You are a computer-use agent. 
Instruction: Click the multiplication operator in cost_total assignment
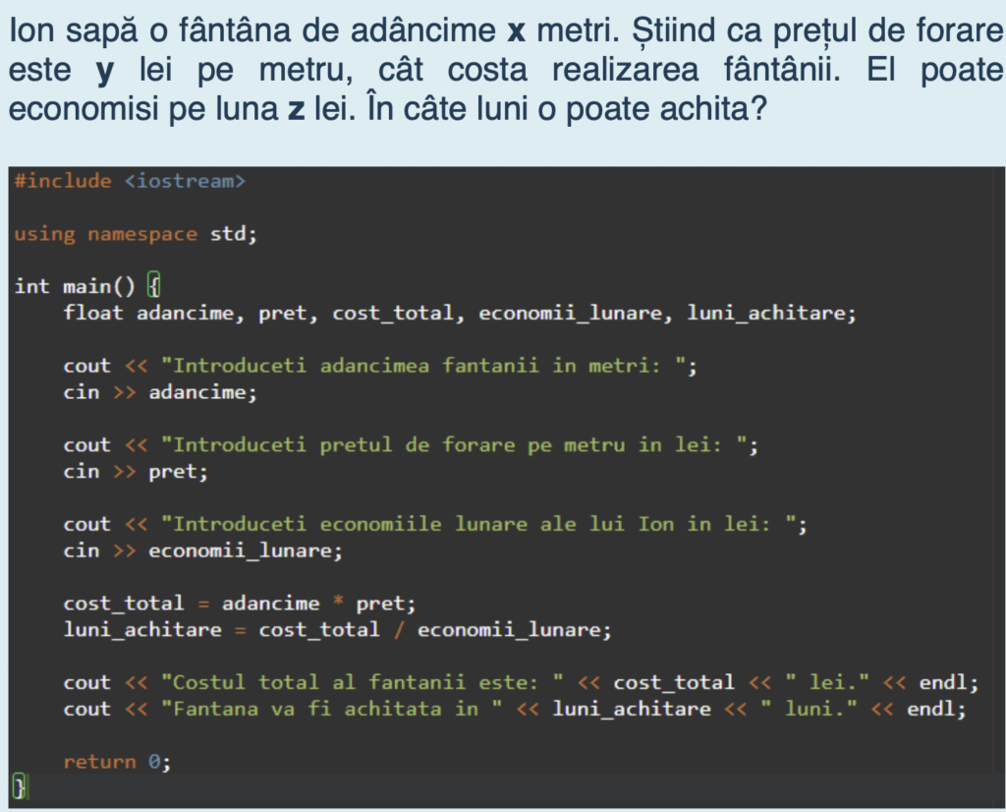point(337,603)
